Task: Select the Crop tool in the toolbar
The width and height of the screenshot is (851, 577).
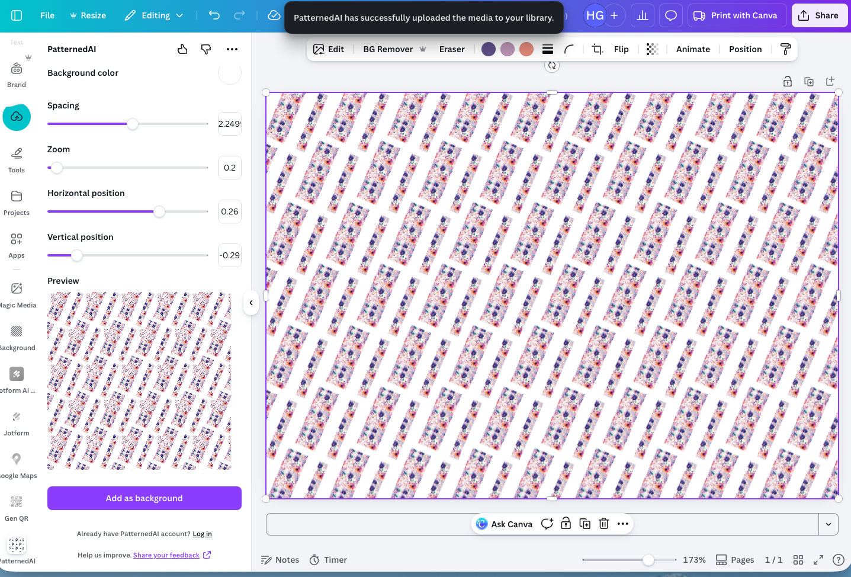Action: point(596,49)
